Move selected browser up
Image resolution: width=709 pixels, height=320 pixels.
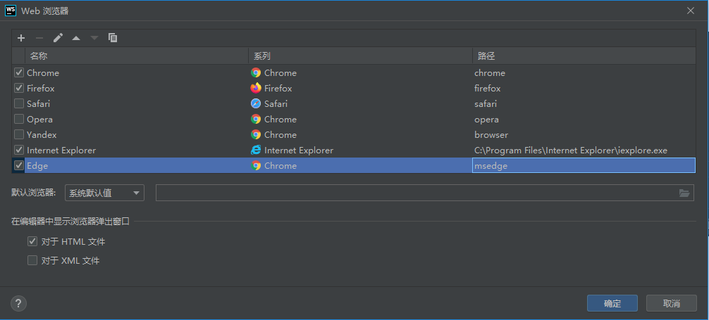(76, 38)
